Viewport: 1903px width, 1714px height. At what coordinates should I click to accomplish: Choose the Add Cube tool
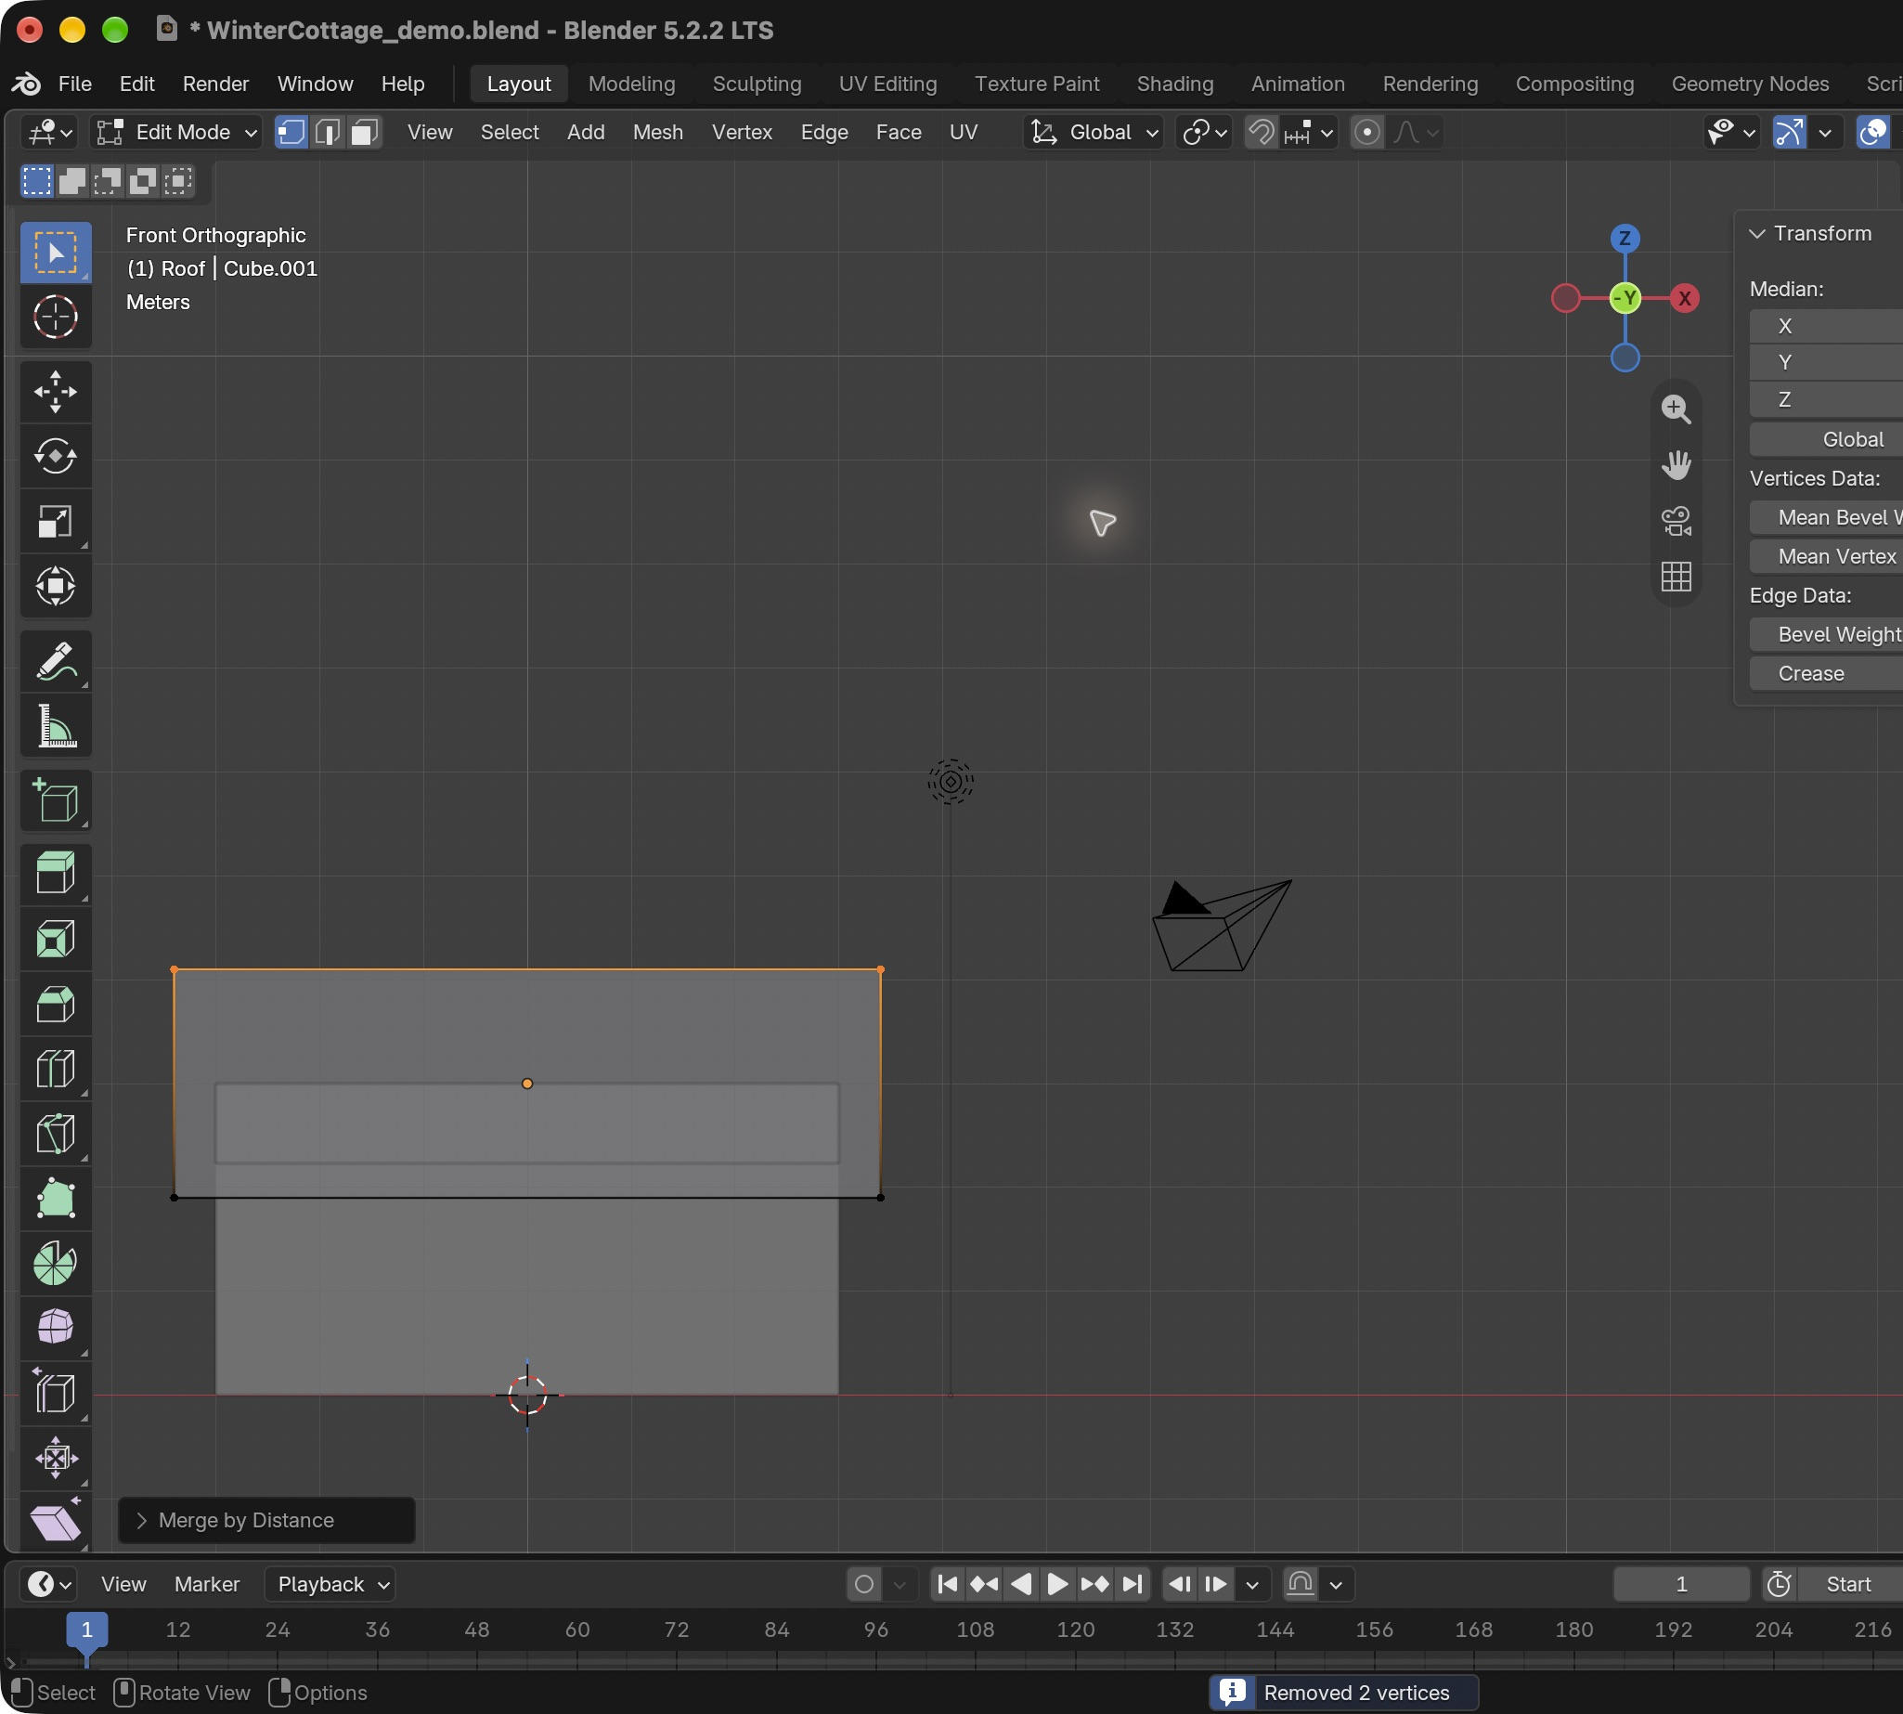[x=56, y=800]
